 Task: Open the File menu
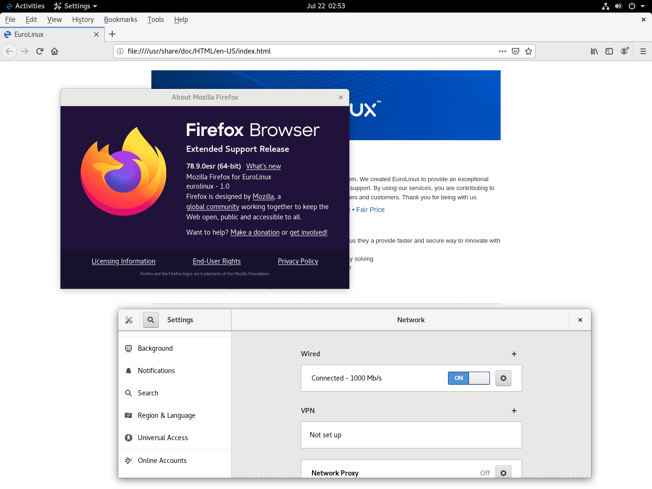(x=10, y=20)
